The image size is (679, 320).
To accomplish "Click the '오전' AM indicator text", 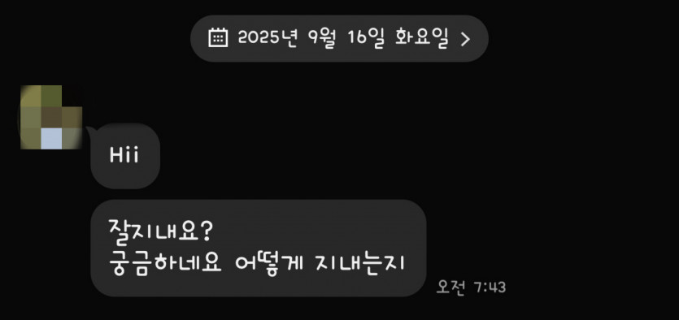I will click(450, 287).
